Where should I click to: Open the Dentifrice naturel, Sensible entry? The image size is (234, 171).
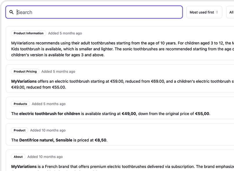click(x=116, y=140)
